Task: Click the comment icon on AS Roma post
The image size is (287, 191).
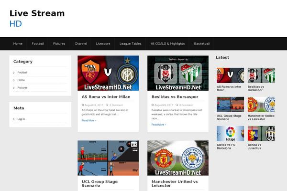Action: point(107,105)
